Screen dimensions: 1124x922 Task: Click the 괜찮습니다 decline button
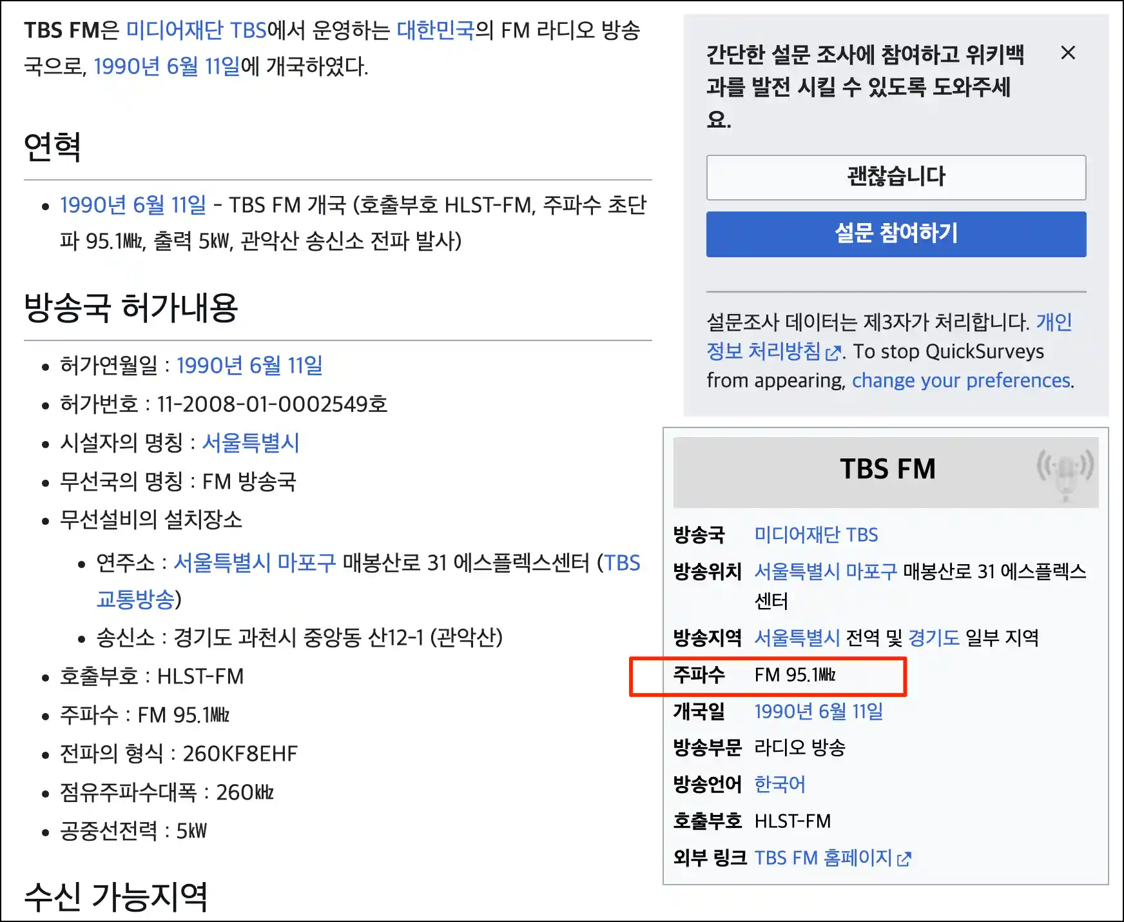pos(896,177)
